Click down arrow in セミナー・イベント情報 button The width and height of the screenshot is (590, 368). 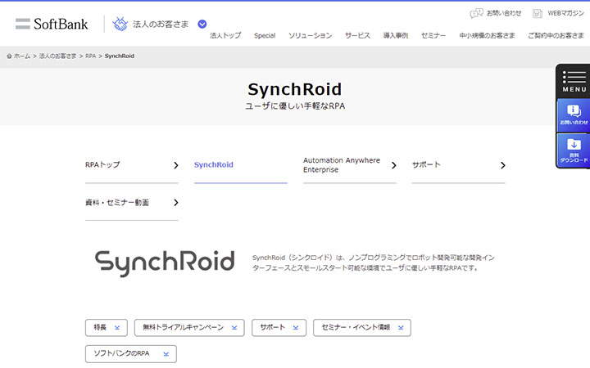(x=401, y=328)
